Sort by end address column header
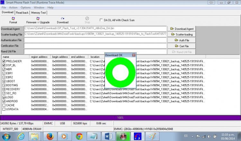This screenshot has height=141, width=241. [x=79, y=57]
